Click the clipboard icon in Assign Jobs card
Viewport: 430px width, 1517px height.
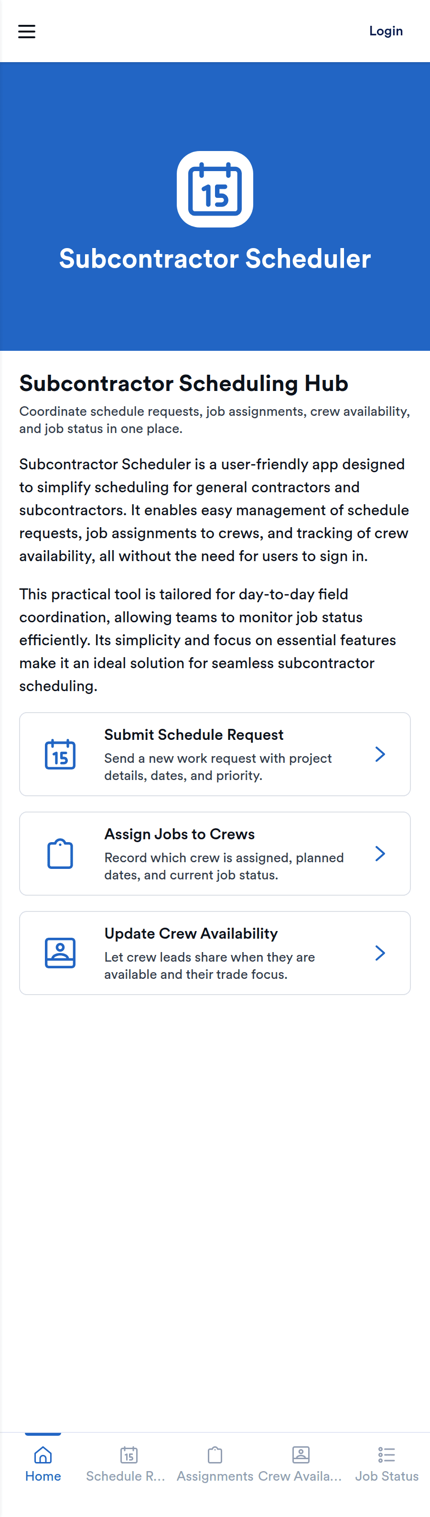pos(60,853)
